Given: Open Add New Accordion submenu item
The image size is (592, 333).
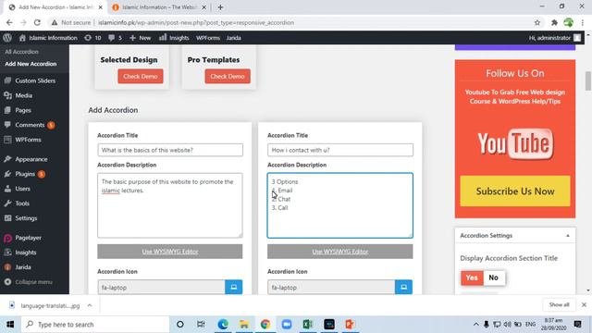Looking at the screenshot, I should click(31, 64).
